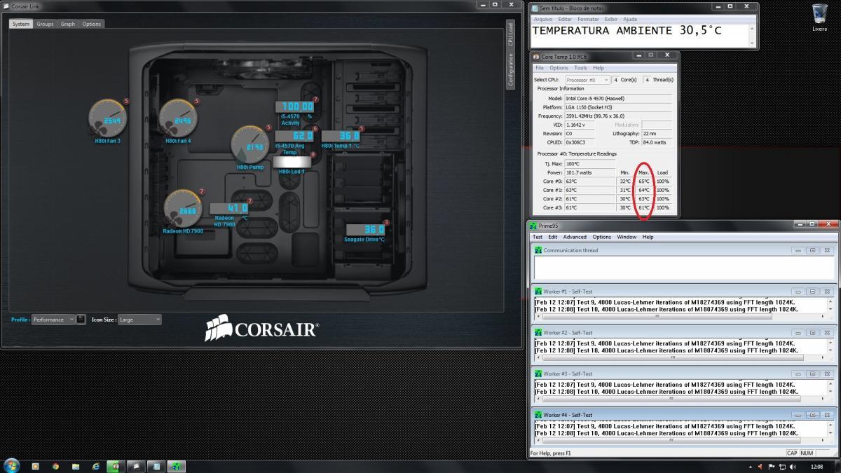
Task: Click the i5-4570 Activity readout
Action: (x=294, y=106)
